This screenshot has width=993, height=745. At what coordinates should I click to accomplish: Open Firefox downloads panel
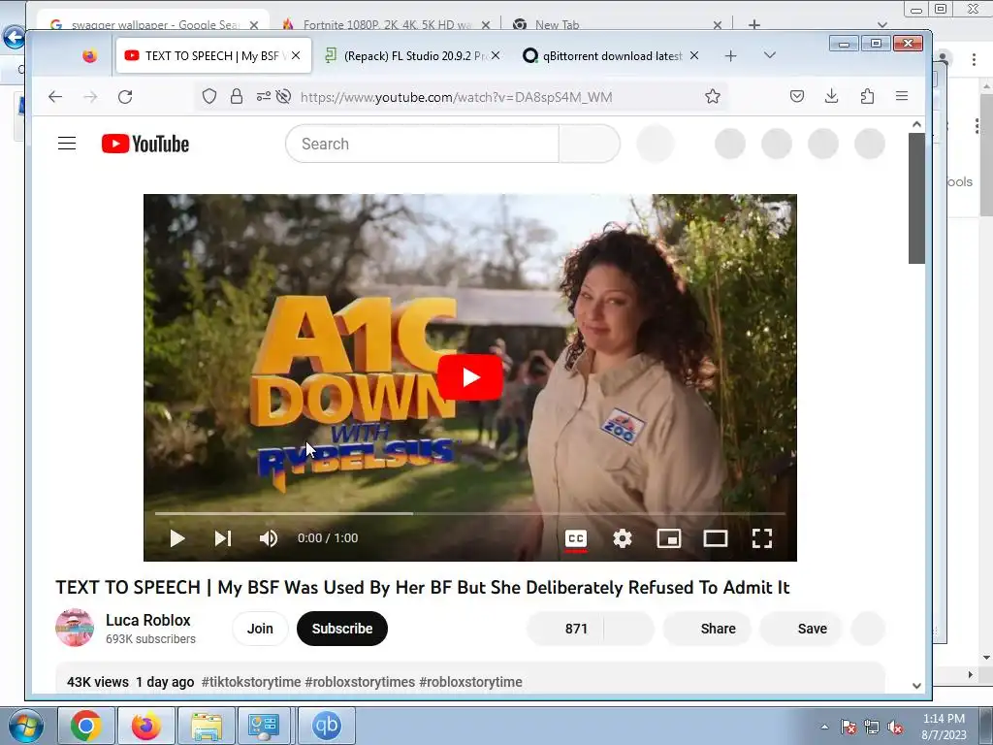click(x=831, y=96)
